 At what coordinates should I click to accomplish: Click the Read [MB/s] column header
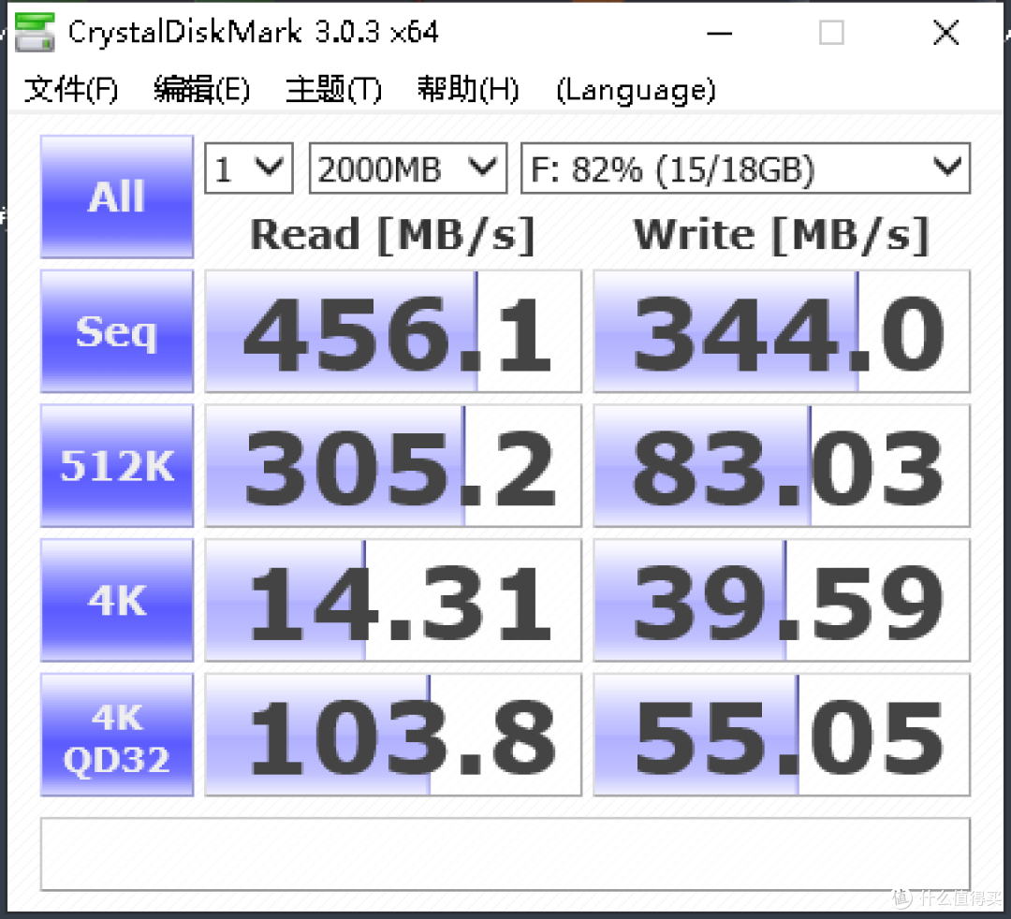pyautogui.click(x=392, y=235)
